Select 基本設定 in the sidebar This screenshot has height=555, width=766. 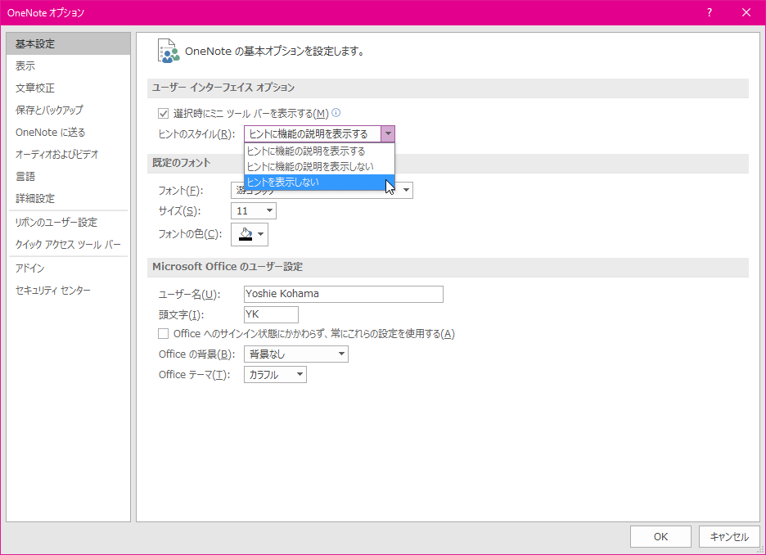click(x=69, y=44)
